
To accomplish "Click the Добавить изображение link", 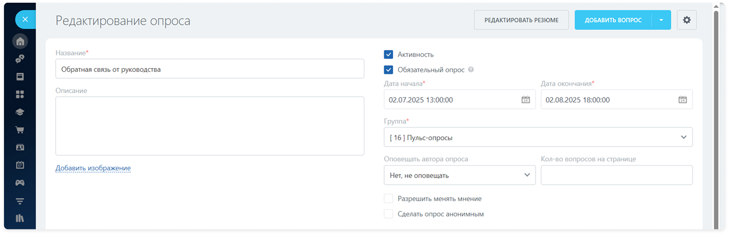I will 93,168.
